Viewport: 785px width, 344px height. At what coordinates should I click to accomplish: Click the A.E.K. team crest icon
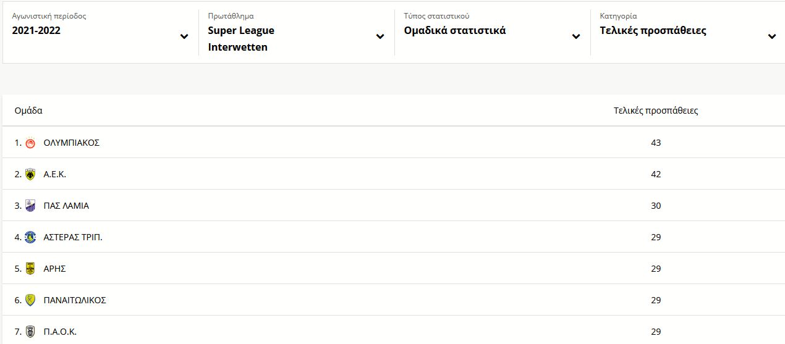point(30,175)
